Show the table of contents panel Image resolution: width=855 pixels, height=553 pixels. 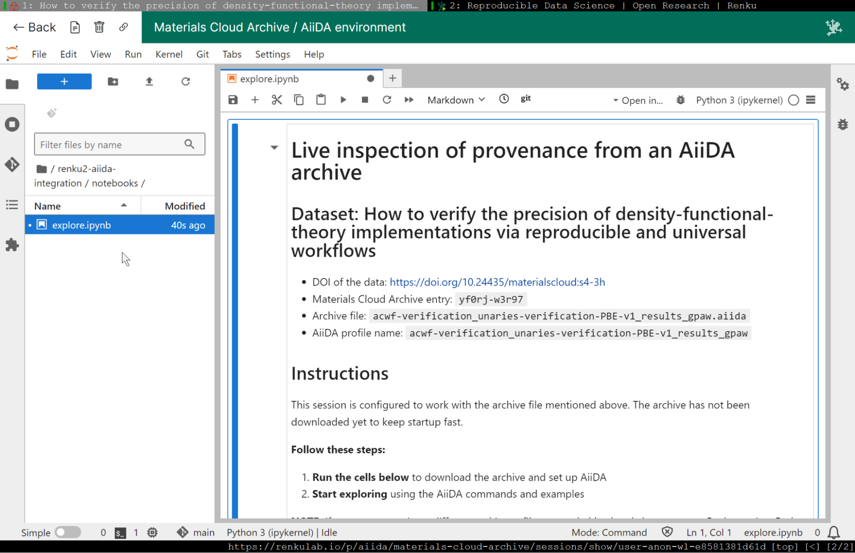(12, 205)
